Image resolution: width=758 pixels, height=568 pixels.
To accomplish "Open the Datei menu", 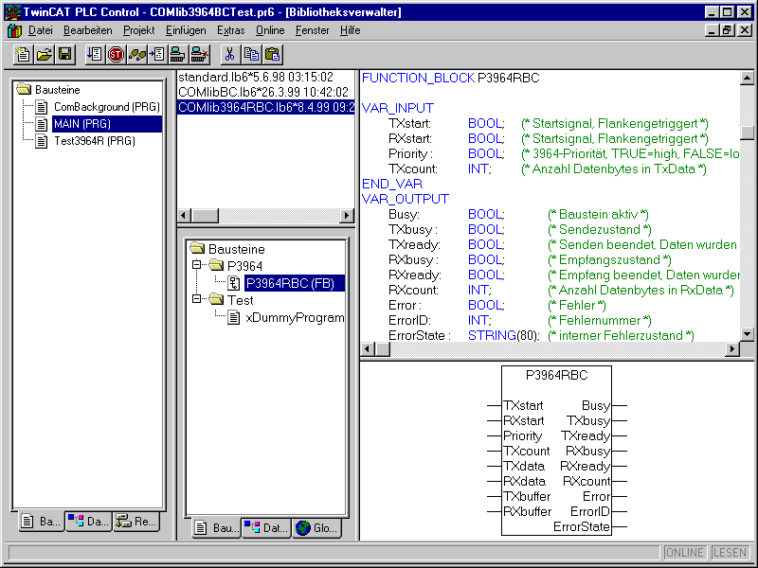I will tap(40, 30).
